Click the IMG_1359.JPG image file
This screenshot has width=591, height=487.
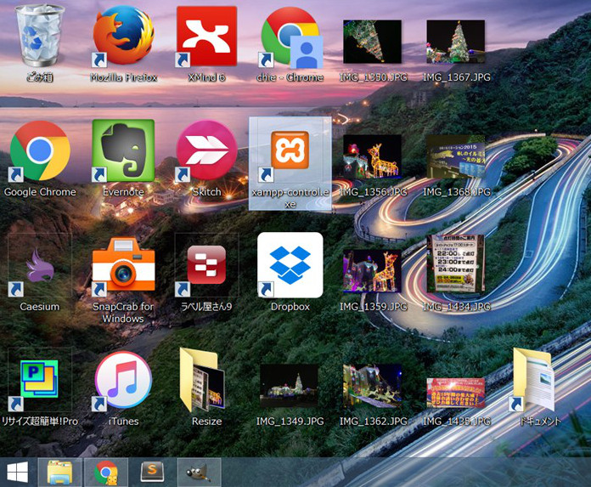point(373,271)
